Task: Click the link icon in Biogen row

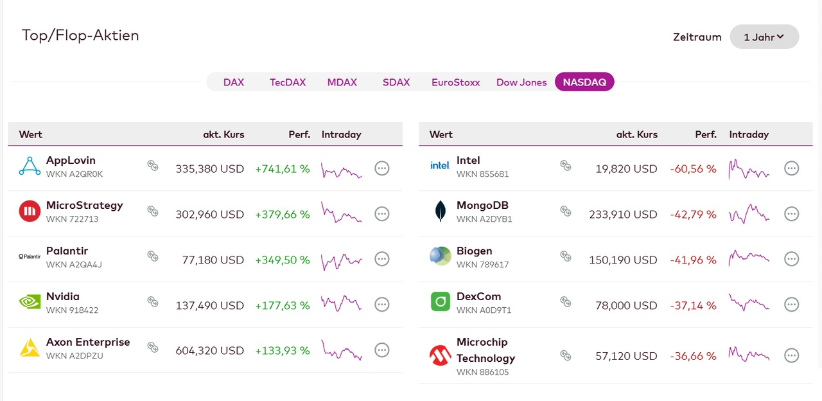Action: coord(566,256)
